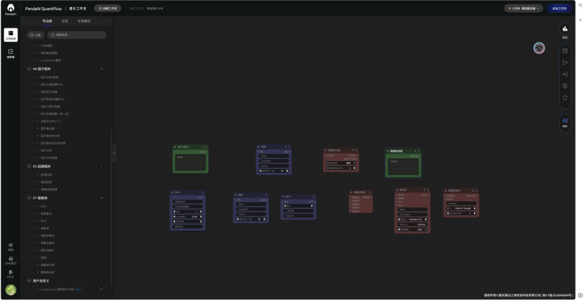This screenshot has width=586, height=300.
Task: Collapse the 04-因子相关 category
Action: pyautogui.click(x=29, y=69)
